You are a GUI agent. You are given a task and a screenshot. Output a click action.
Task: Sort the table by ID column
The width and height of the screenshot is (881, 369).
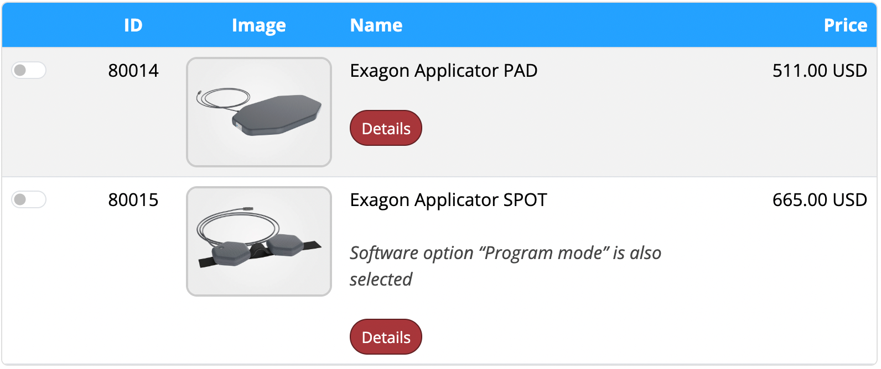point(133,25)
